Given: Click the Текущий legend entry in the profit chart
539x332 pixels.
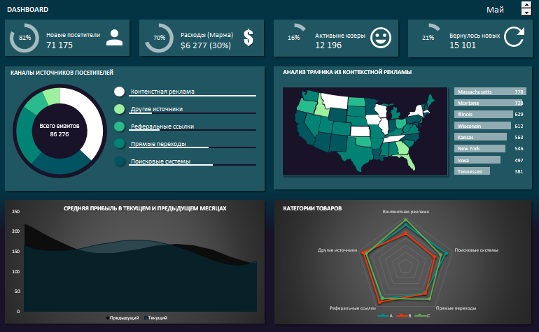Looking at the screenshot, I should 157,318.
